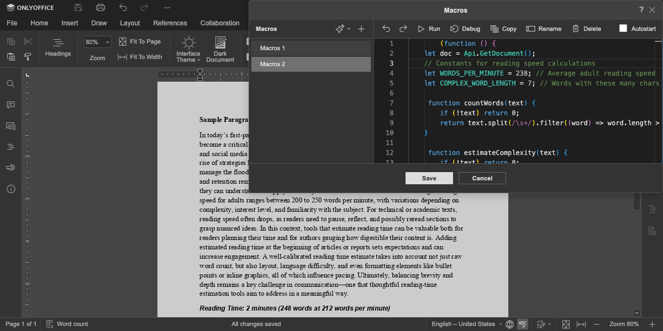663x331 pixels.
Task: Click the Redo arrow in ONLYOFFICE title bar
Action: pyautogui.click(x=145, y=8)
